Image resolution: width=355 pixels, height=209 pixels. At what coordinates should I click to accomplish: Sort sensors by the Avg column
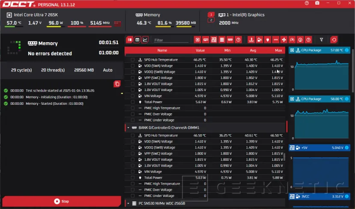[x=253, y=50]
